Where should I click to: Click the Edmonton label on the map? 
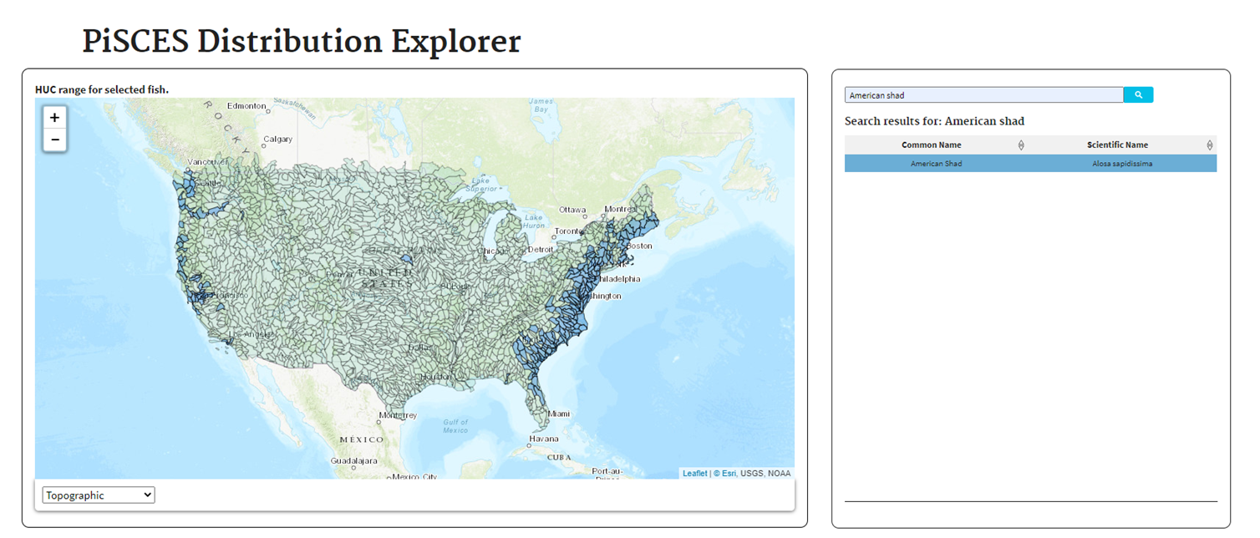click(x=246, y=106)
